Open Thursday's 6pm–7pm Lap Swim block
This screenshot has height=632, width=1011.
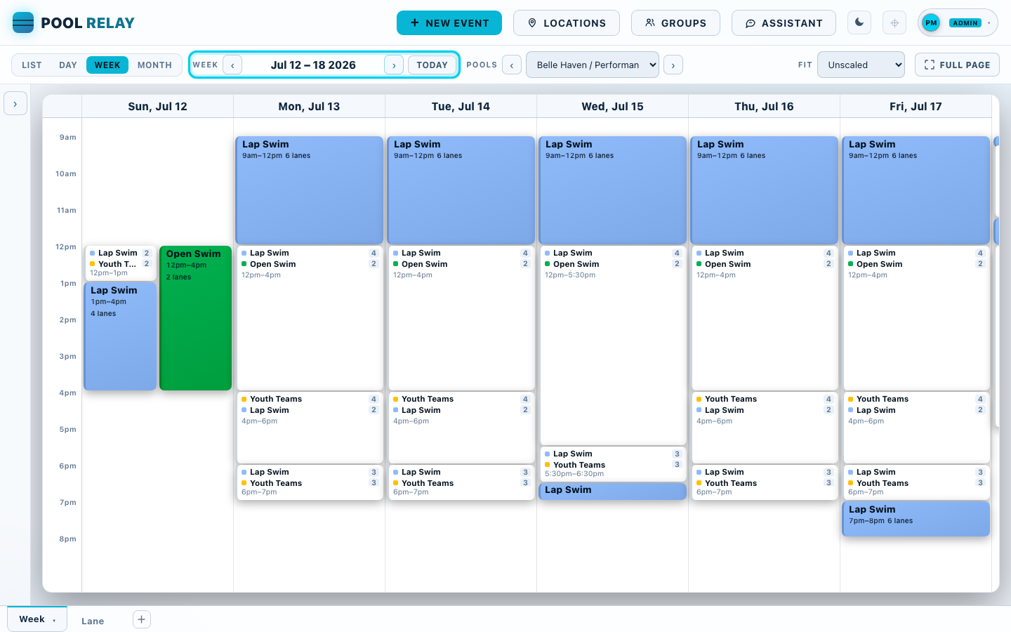764,482
